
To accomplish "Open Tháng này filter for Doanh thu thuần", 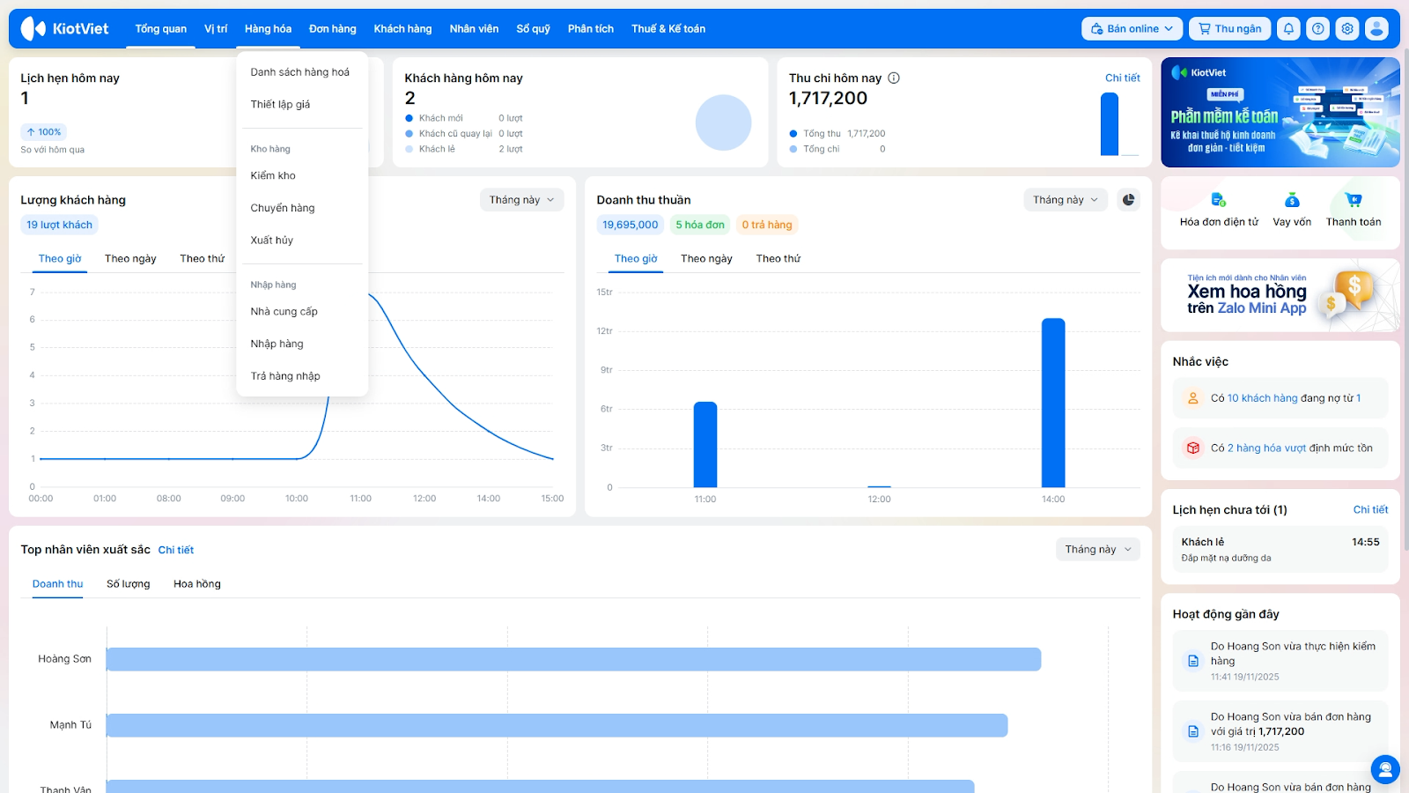I will [1066, 200].
